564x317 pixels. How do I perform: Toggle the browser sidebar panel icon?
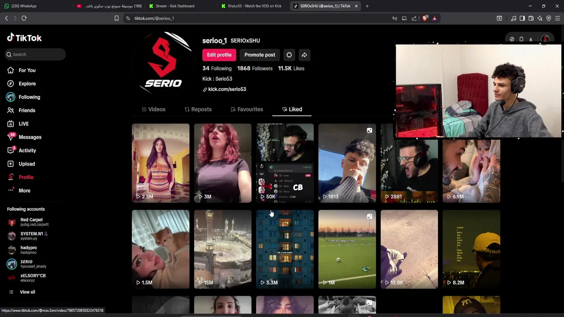tap(522, 18)
